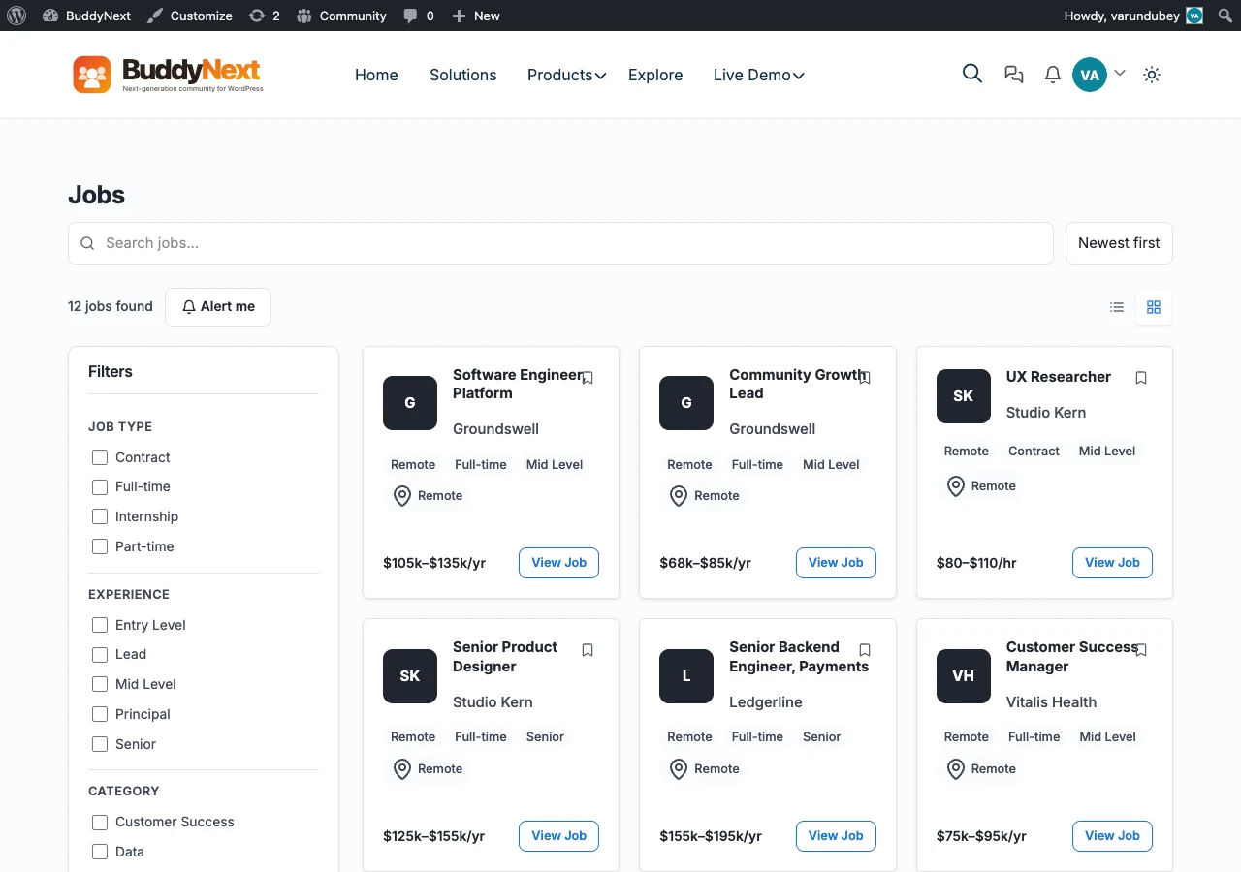The image size is (1241, 872).
Task: Click the Contract tag on UX Researcher card
Action: click(x=1034, y=452)
